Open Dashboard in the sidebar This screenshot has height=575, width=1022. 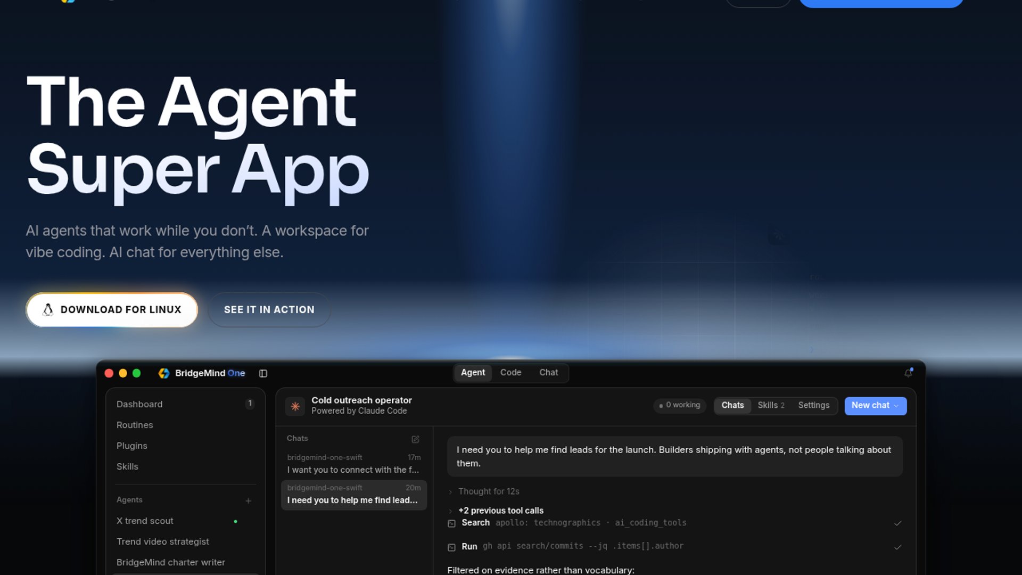pyautogui.click(x=185, y=404)
